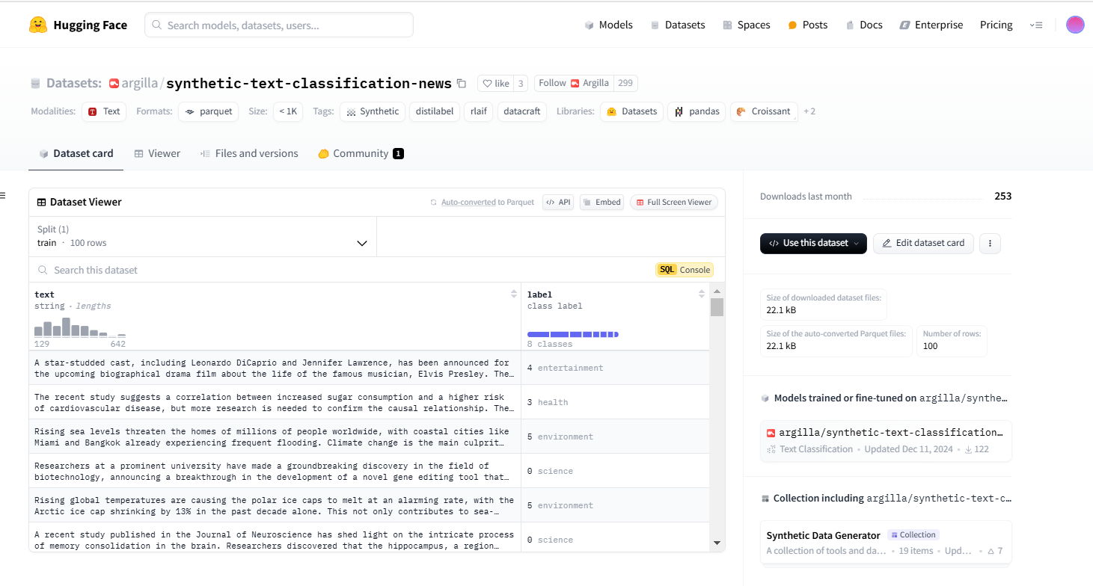
Task: Click the parquet format tag
Action: 209,111
